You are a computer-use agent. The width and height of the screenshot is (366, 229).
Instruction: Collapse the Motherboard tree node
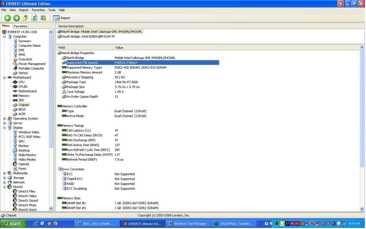tap(4, 78)
